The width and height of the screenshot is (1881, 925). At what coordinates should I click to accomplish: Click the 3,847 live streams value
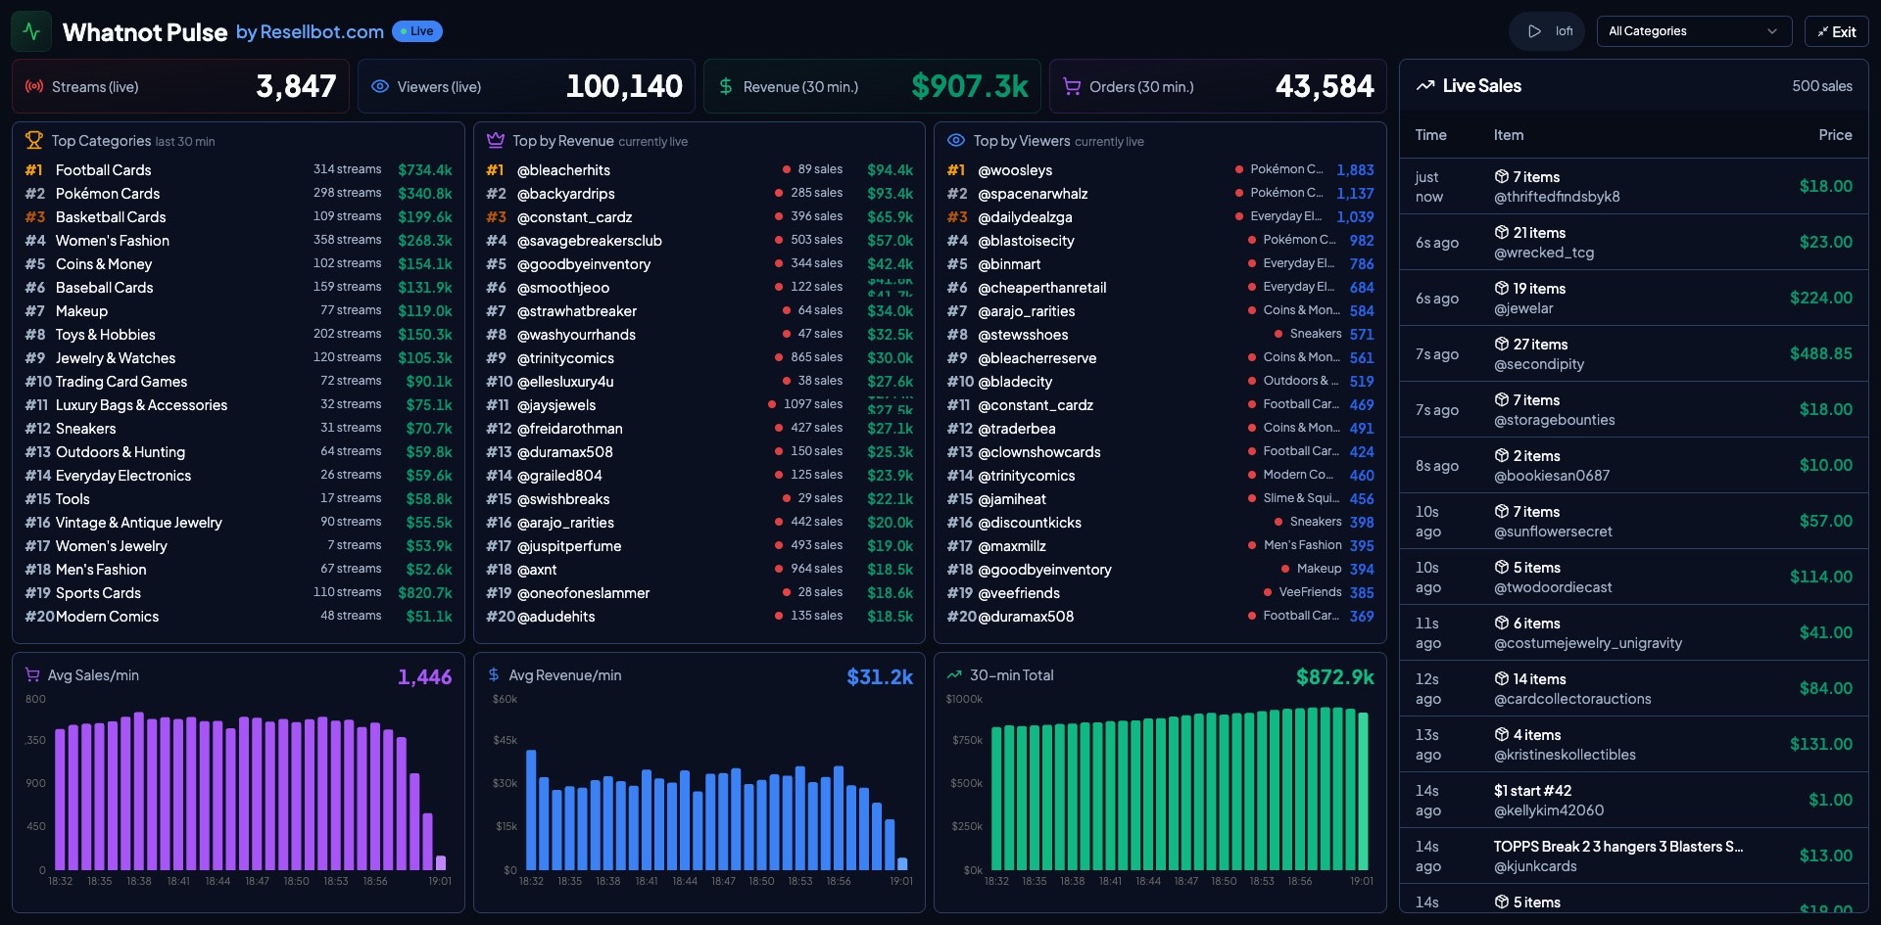click(x=296, y=86)
